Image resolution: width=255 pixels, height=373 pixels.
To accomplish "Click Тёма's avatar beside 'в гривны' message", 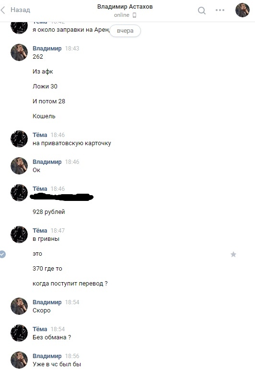I will [x=19, y=235].
